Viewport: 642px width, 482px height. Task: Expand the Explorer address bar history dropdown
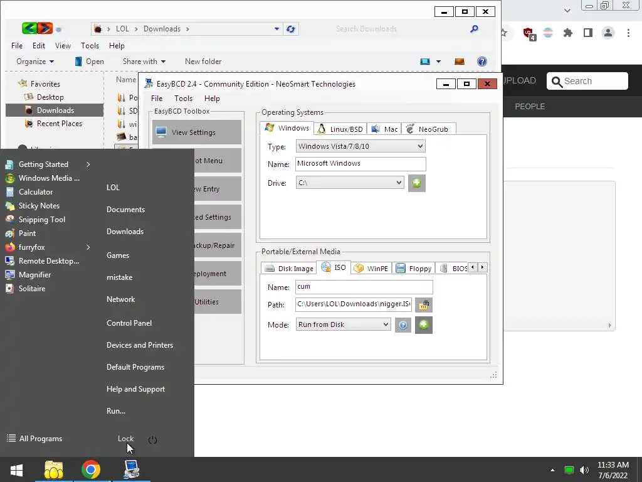coord(276,29)
